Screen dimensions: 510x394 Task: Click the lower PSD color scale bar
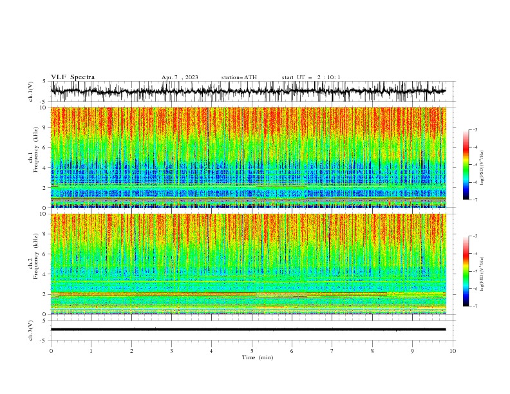coord(466,271)
